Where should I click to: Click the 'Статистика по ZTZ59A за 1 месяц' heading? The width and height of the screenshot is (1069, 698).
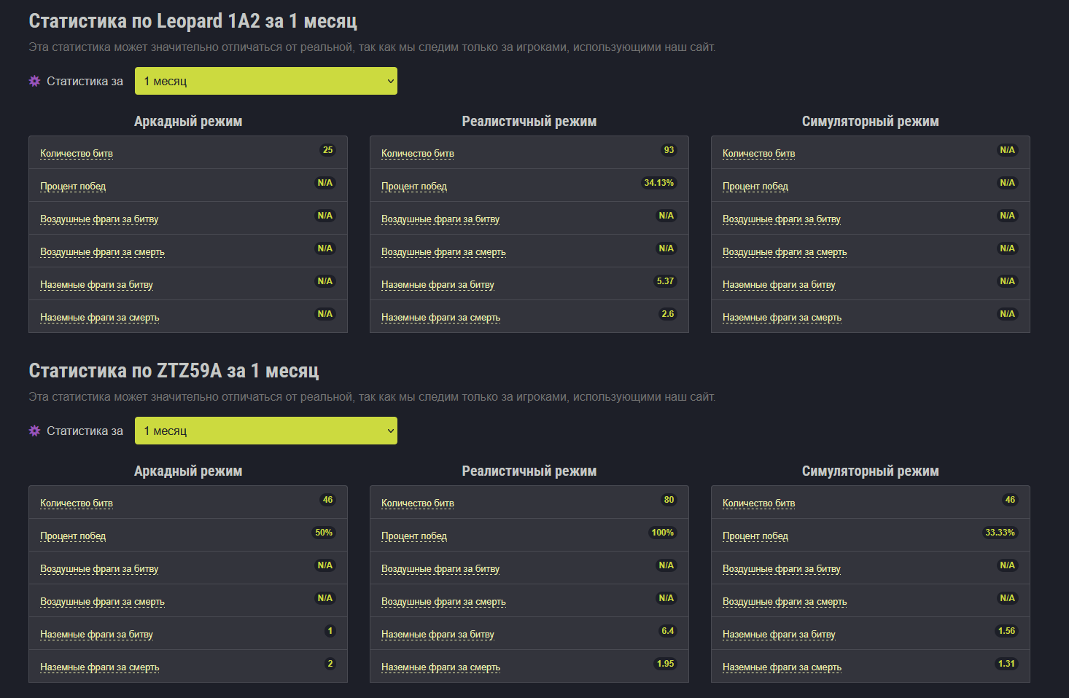174,371
